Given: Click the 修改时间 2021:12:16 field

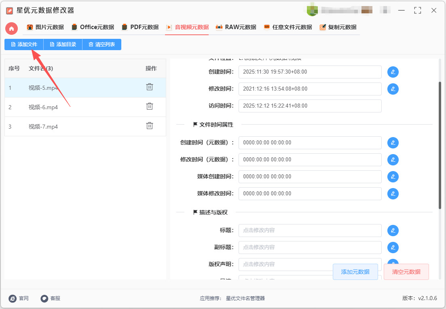Looking at the screenshot, I should (310, 89).
